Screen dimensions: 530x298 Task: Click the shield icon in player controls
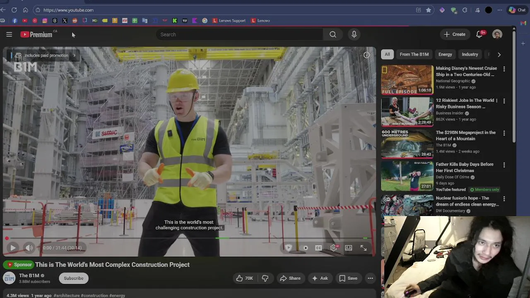click(289, 248)
